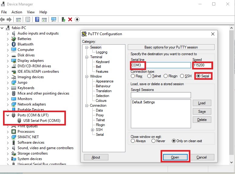
Task: Click the Back arrow in Device Manager toolbar
Action: pyautogui.click(x=2, y=19)
